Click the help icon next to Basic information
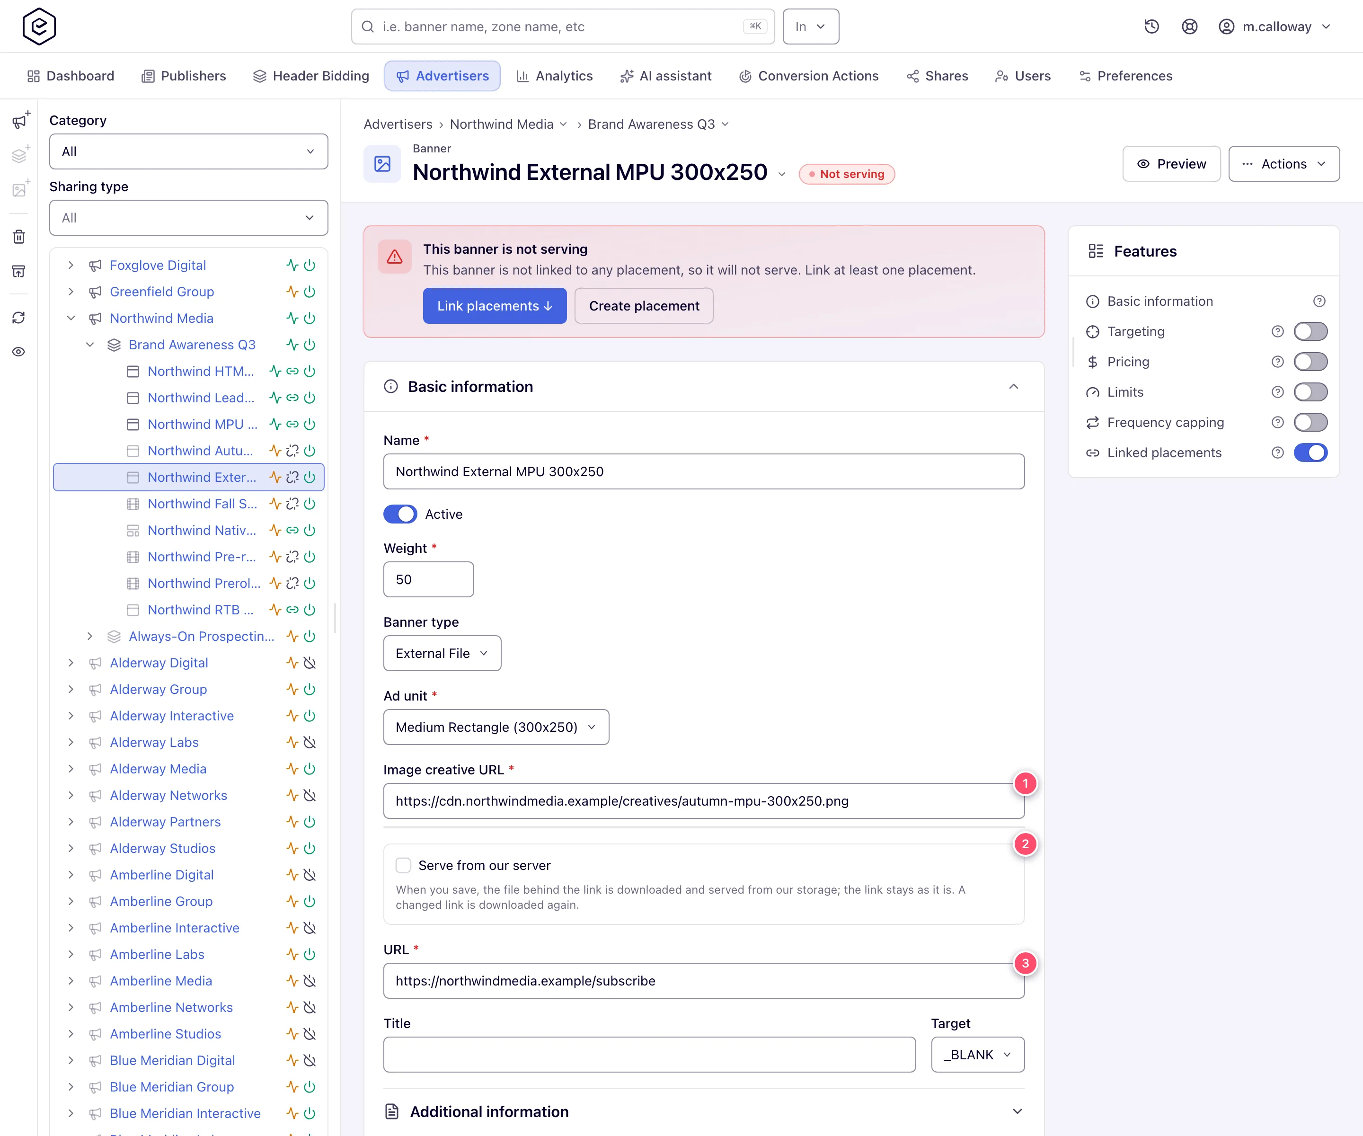 click(x=1319, y=301)
